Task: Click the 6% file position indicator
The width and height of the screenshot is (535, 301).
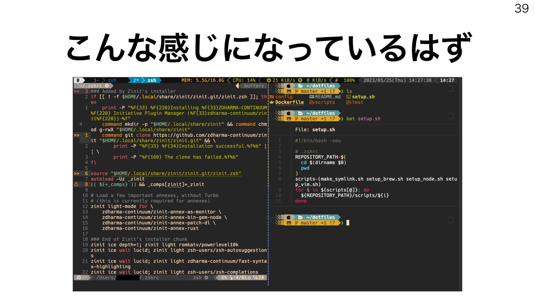Action: 224,278
